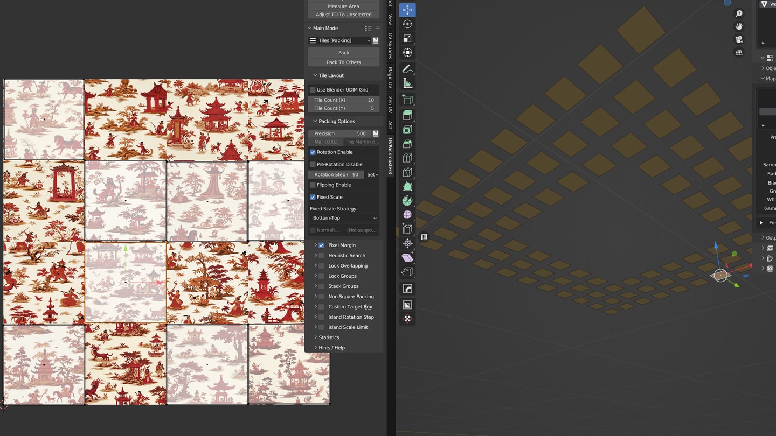This screenshot has height=436, width=776.
Task: Collapse the Packing Options section
Action: [315, 121]
